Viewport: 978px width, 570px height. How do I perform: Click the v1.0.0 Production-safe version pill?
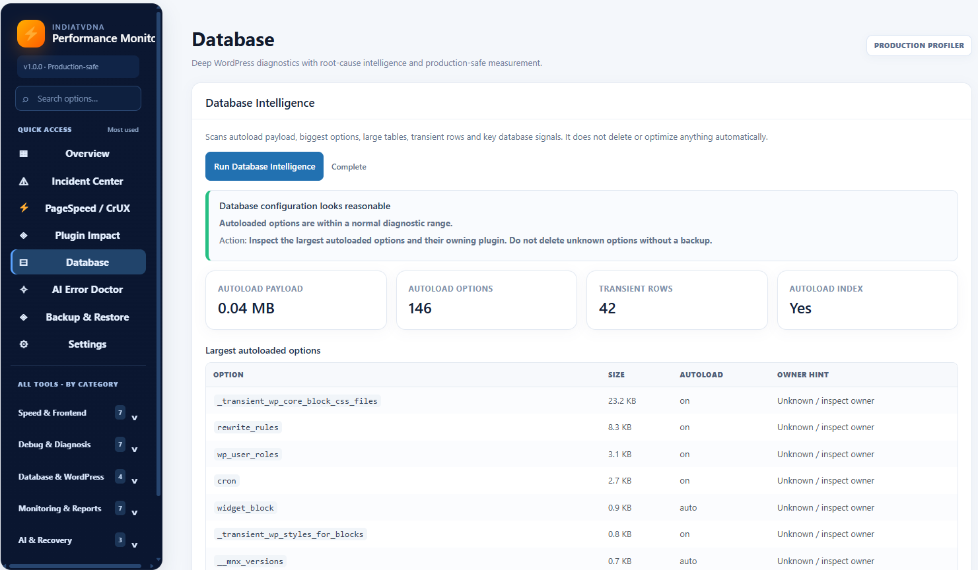[78, 67]
